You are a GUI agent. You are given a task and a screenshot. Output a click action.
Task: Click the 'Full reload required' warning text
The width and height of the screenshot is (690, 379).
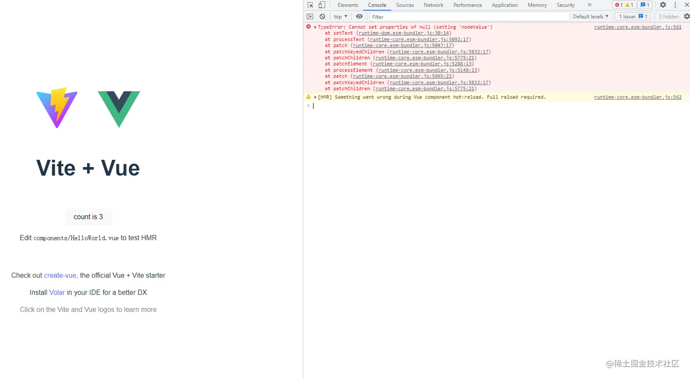click(x=516, y=97)
